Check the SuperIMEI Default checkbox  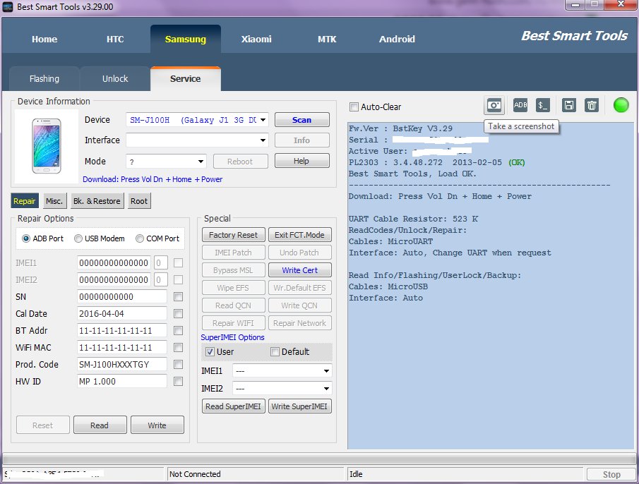click(275, 351)
